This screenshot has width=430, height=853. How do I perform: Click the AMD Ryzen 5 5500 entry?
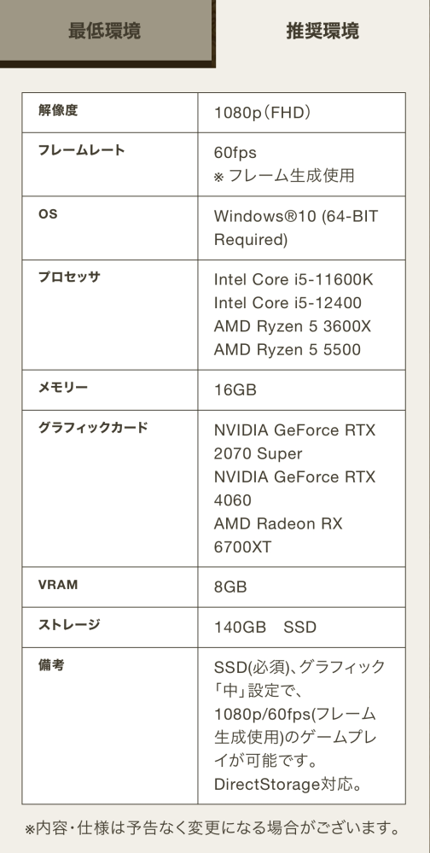[x=287, y=350]
